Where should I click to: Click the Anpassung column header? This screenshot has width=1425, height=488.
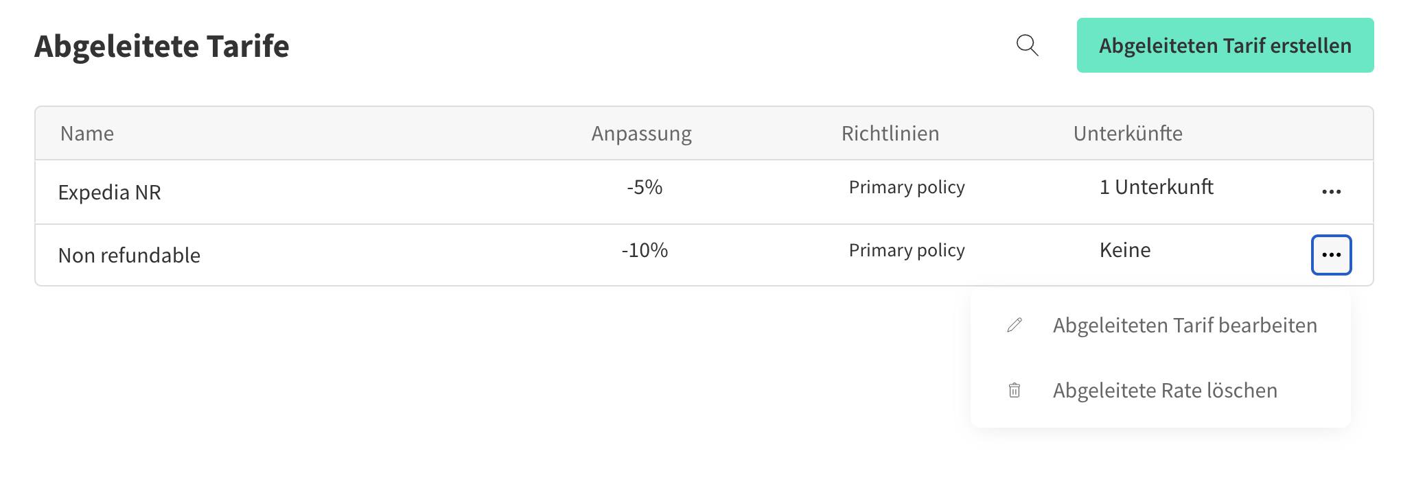(x=641, y=134)
